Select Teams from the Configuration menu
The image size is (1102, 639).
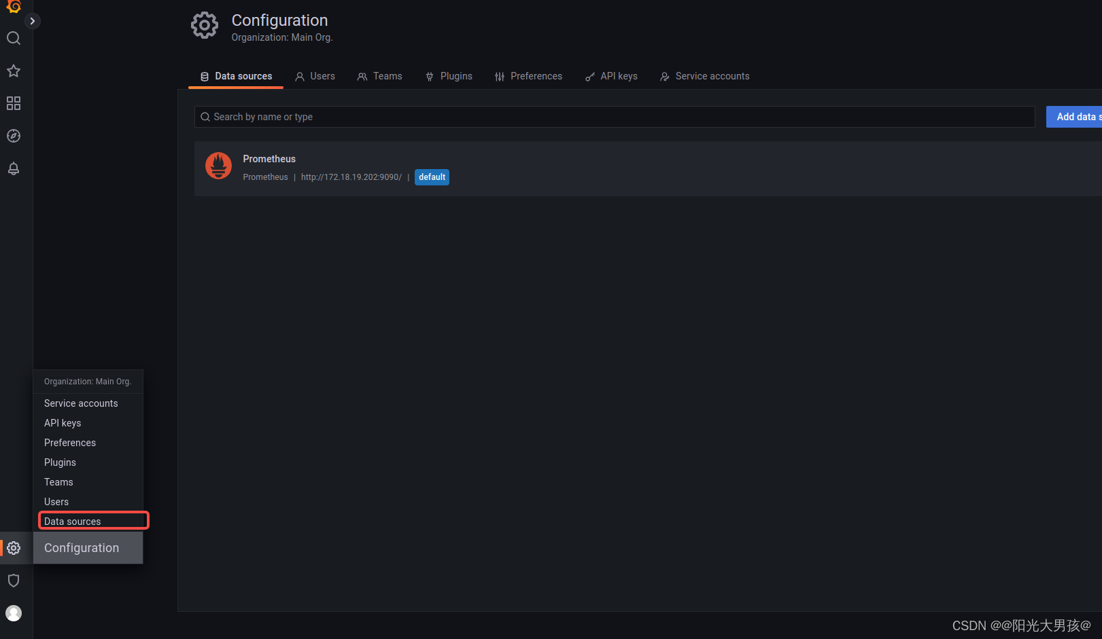pyautogui.click(x=58, y=481)
